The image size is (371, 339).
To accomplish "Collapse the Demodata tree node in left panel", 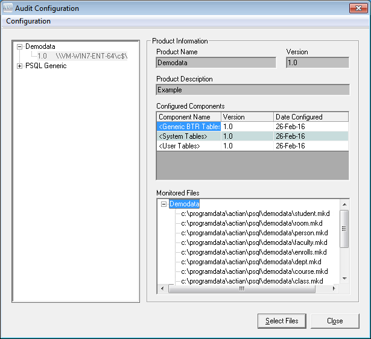I will click(20, 46).
